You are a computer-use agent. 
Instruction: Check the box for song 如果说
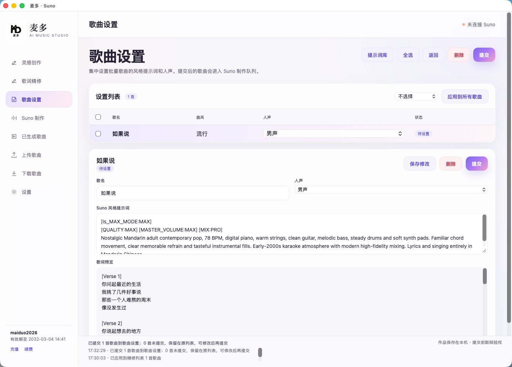click(98, 134)
